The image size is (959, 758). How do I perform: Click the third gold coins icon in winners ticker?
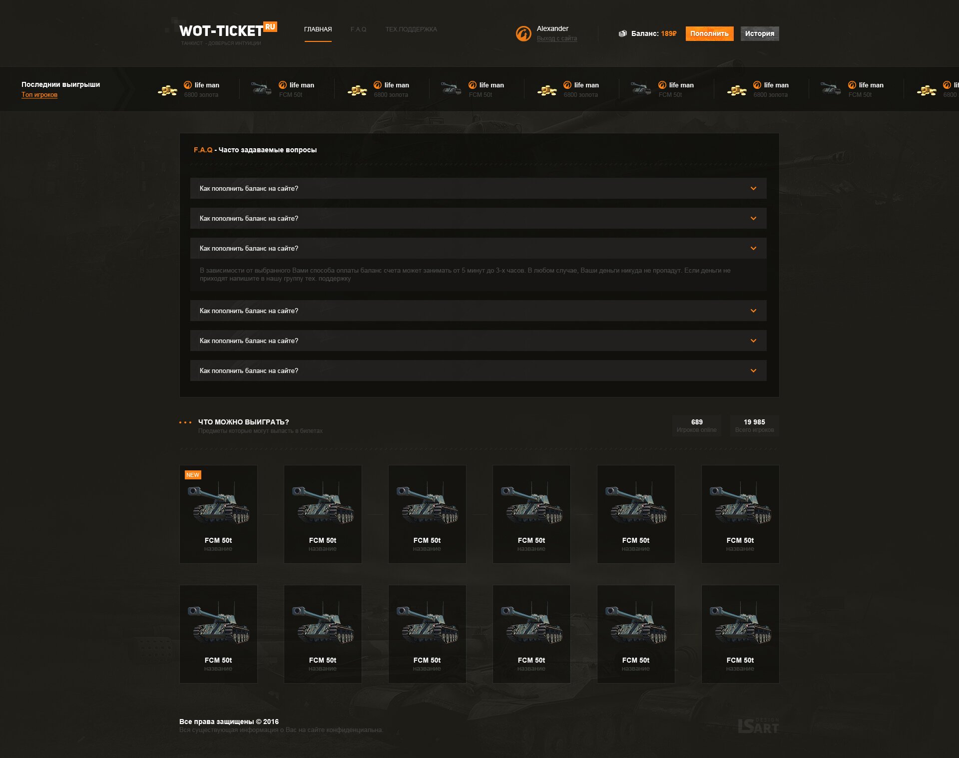click(x=547, y=90)
